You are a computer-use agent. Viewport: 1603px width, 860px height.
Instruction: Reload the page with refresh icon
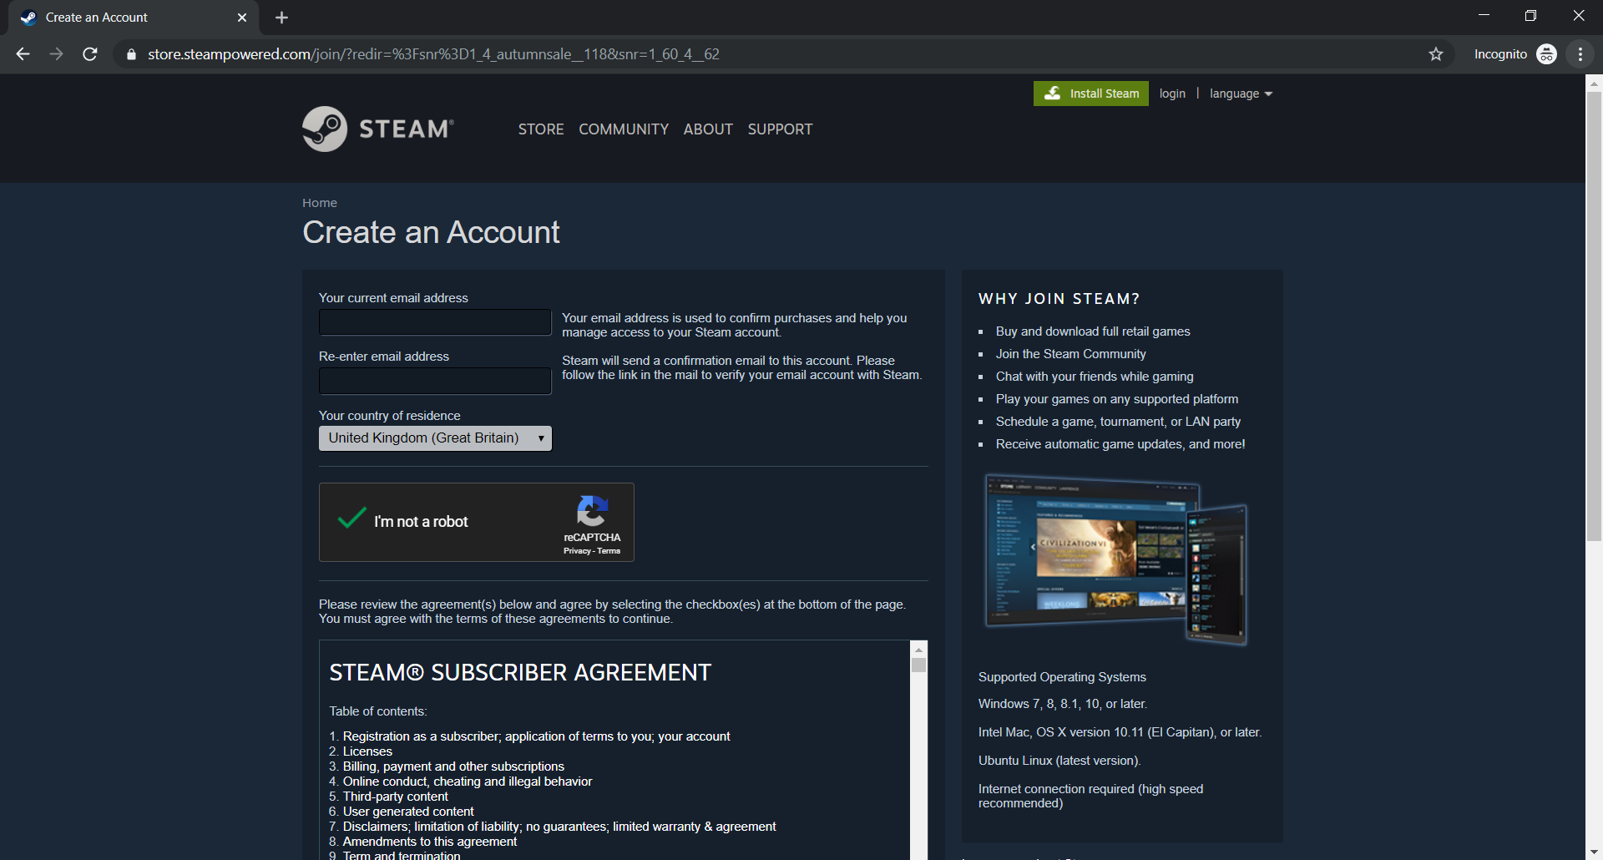coord(90,54)
